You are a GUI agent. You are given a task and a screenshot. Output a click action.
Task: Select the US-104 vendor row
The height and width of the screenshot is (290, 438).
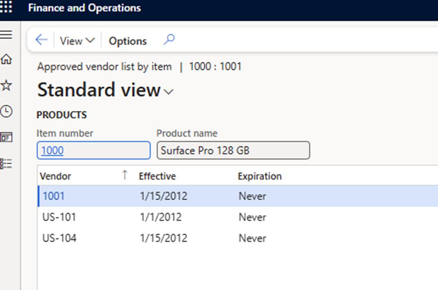click(x=59, y=238)
